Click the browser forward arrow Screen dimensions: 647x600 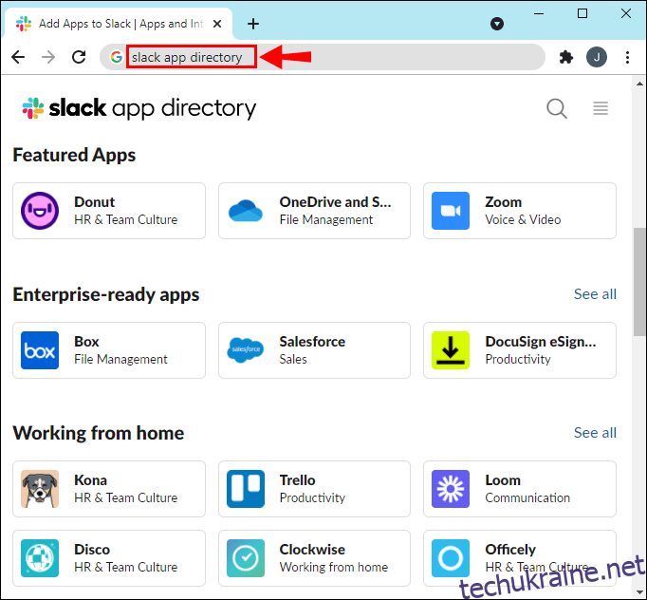[x=48, y=57]
